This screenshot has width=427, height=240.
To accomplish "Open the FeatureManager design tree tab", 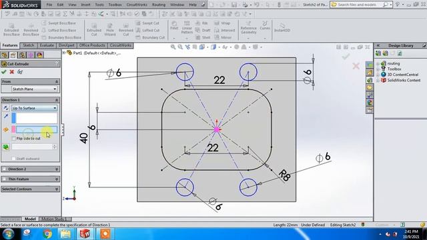I will click(5, 55).
